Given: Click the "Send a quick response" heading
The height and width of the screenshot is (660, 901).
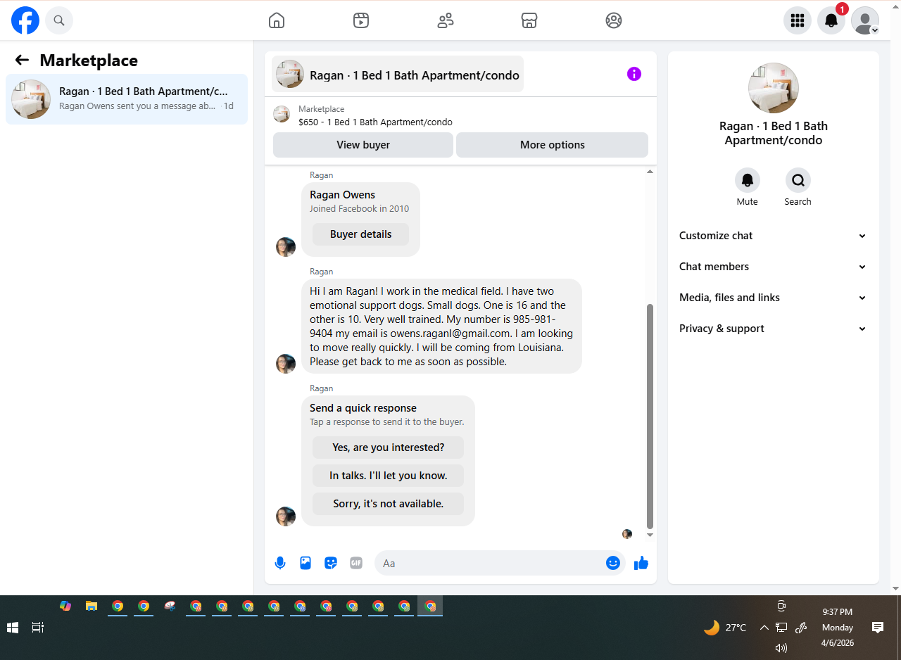Looking at the screenshot, I should coord(363,408).
